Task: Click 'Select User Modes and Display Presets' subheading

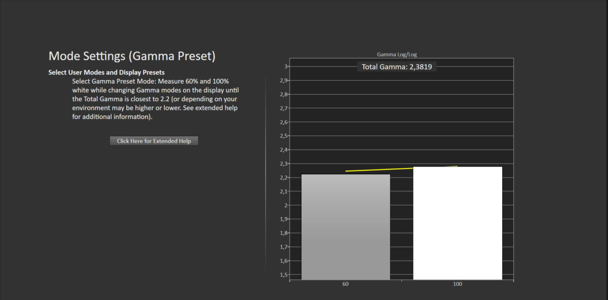Action: tap(106, 73)
